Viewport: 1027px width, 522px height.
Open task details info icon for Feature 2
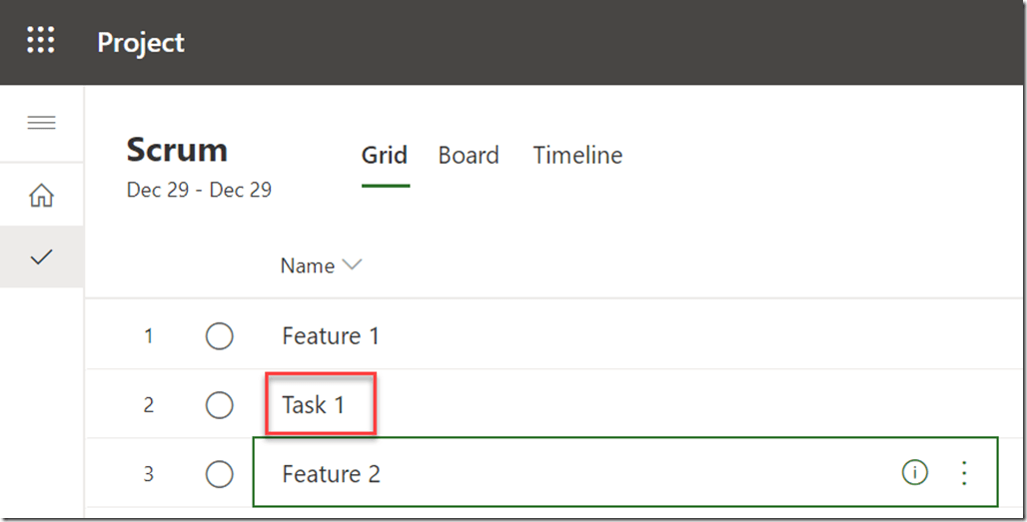tap(914, 472)
